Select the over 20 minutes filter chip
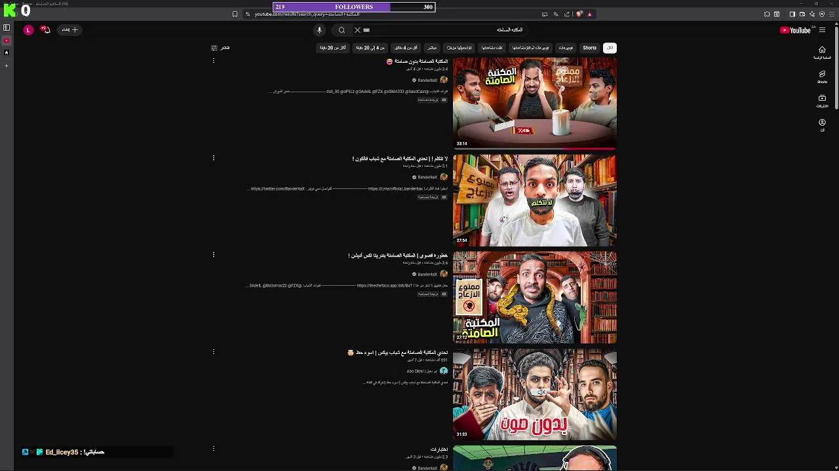This screenshot has height=471, width=839. tap(332, 48)
